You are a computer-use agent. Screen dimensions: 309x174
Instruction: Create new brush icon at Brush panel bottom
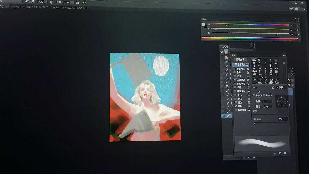(285, 153)
